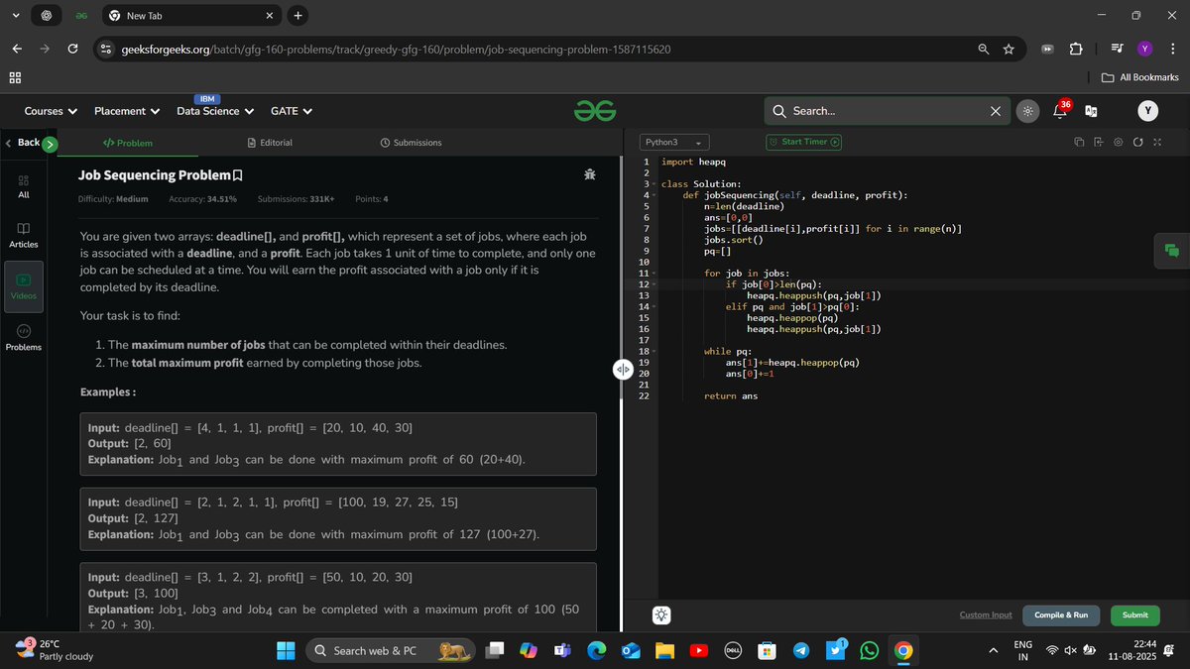Viewport: 1190px width, 669px height.
Task: Report a bug using the bug icon
Action: pyautogui.click(x=590, y=174)
